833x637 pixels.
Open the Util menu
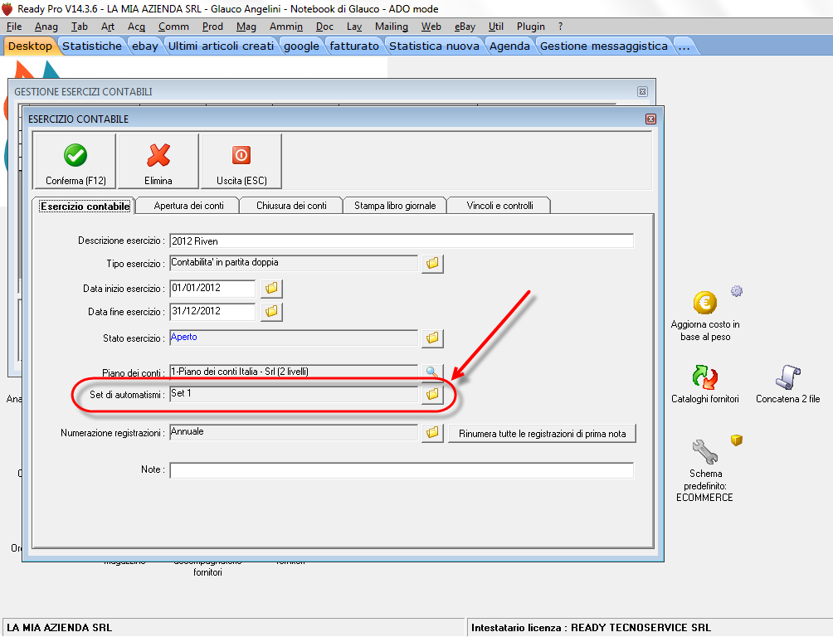coord(495,27)
